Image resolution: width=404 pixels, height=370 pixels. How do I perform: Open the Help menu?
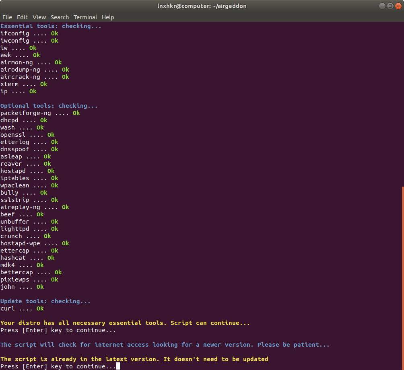point(108,17)
